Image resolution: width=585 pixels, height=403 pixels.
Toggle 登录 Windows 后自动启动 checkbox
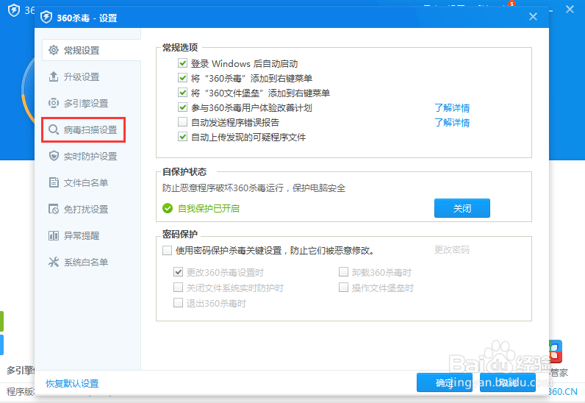tap(182, 63)
